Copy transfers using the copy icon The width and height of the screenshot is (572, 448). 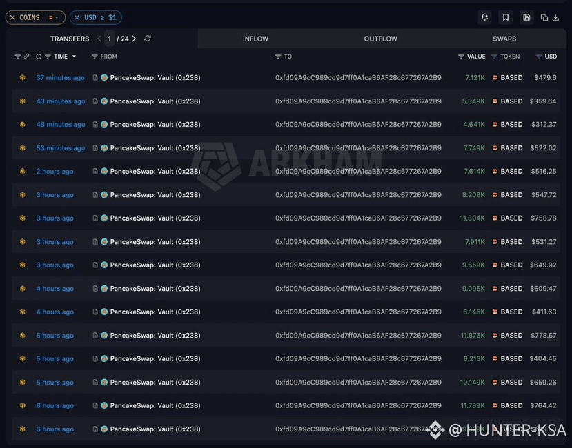pos(544,17)
